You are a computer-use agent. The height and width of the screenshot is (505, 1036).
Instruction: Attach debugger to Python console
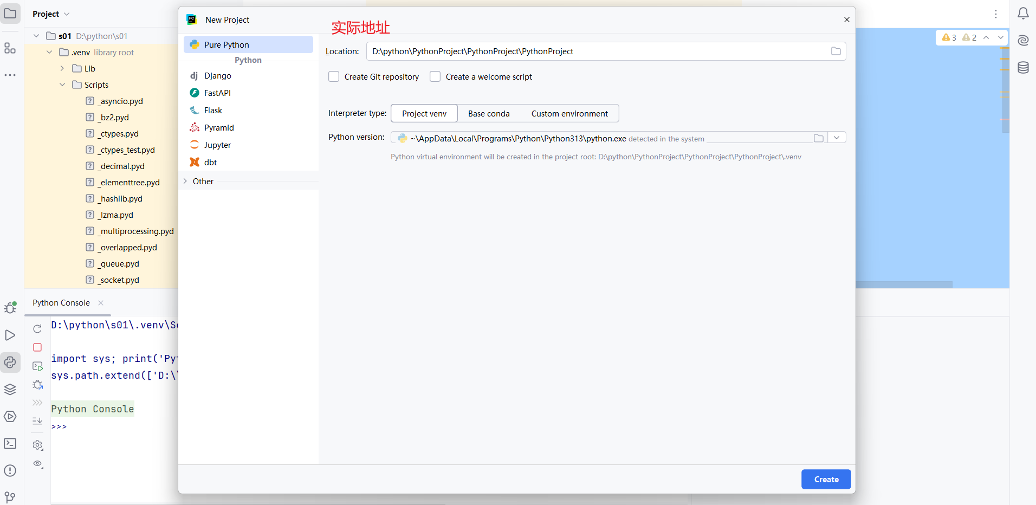click(x=37, y=385)
